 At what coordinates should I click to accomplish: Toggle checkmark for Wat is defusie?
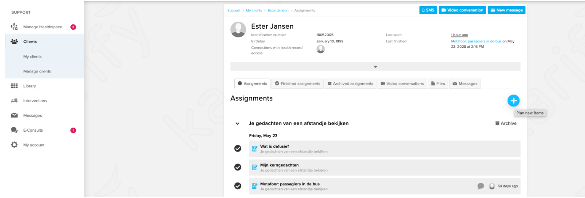click(x=238, y=148)
